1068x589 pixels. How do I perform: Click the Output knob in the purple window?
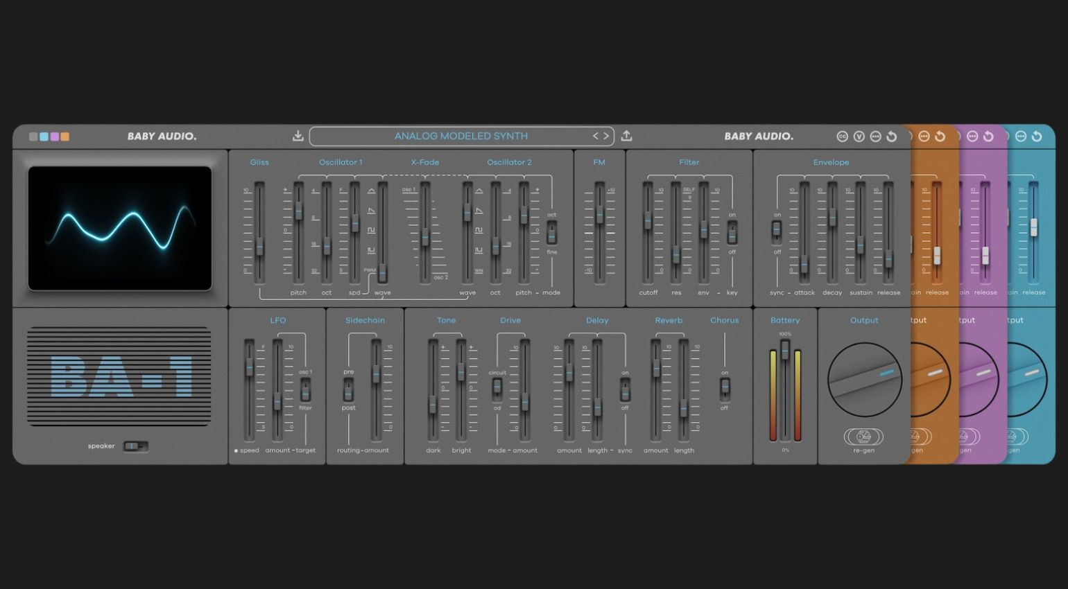coord(981,380)
